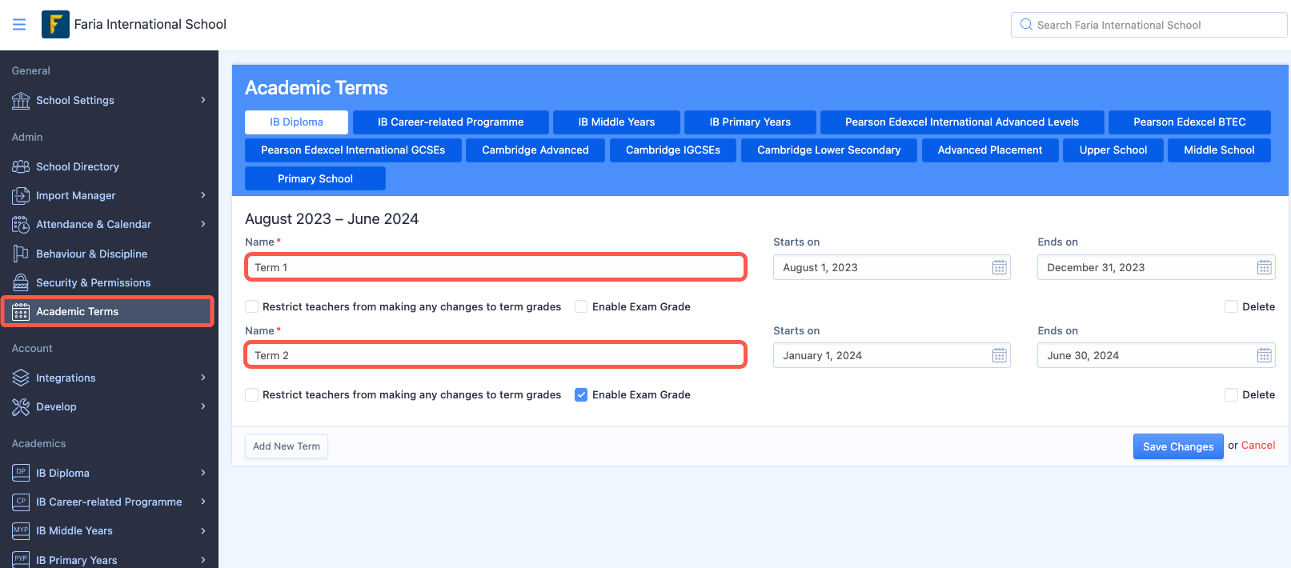
Task: Click the School Directory sidebar icon
Action: 21,166
